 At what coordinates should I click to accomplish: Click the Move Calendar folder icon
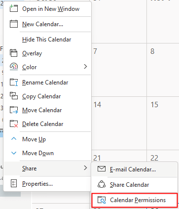pyautogui.click(x=14, y=110)
